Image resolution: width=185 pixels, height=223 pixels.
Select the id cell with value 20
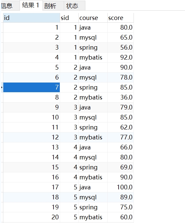pos(32,217)
